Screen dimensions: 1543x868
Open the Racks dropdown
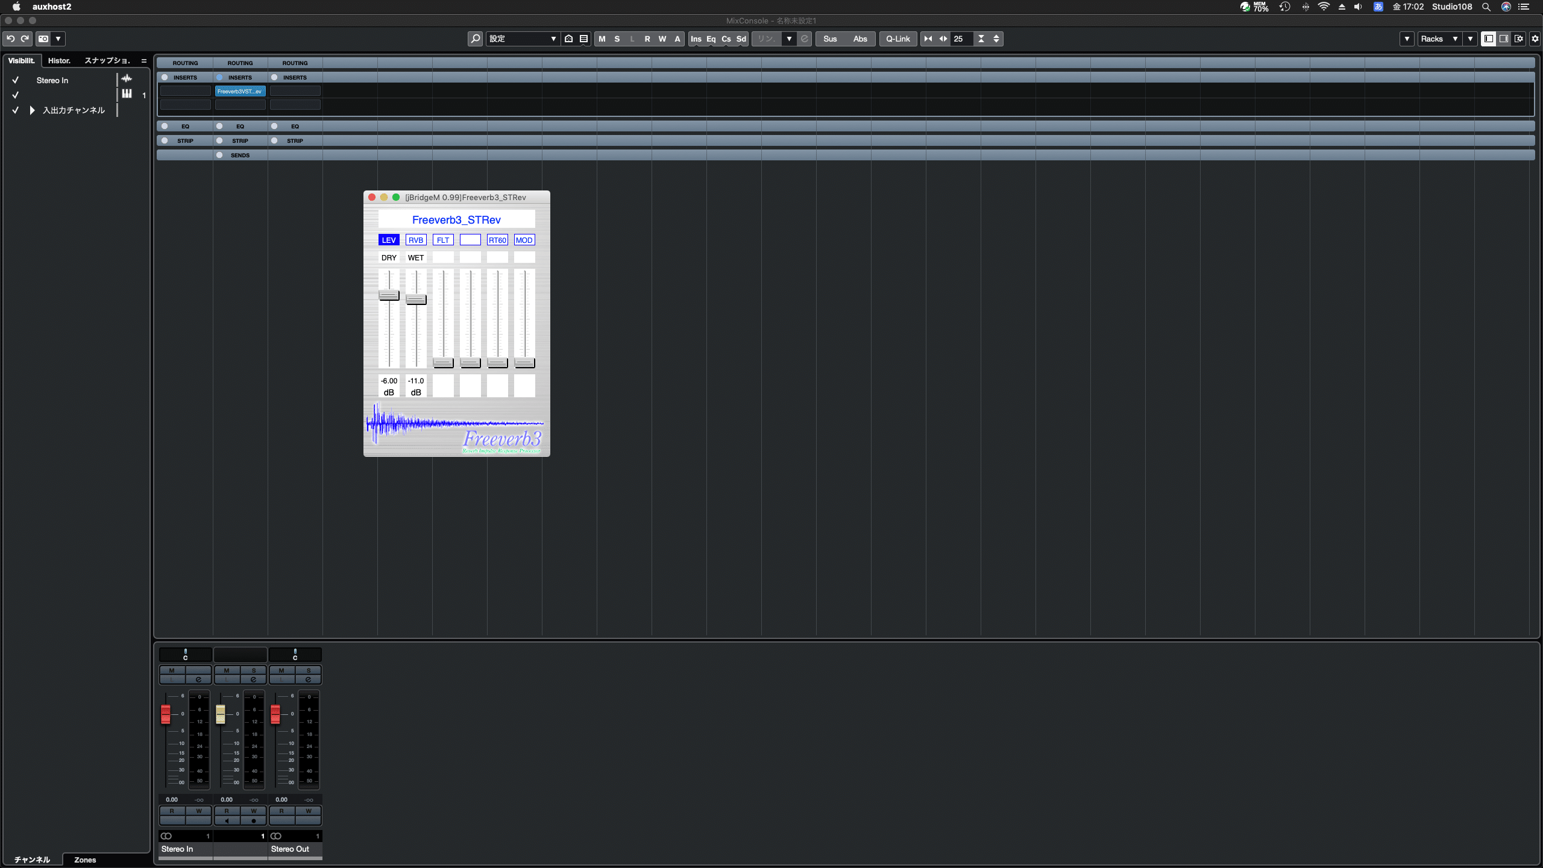tap(1439, 39)
